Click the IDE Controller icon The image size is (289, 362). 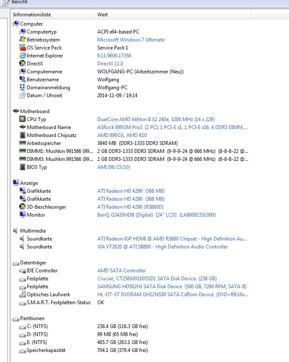click(x=22, y=271)
